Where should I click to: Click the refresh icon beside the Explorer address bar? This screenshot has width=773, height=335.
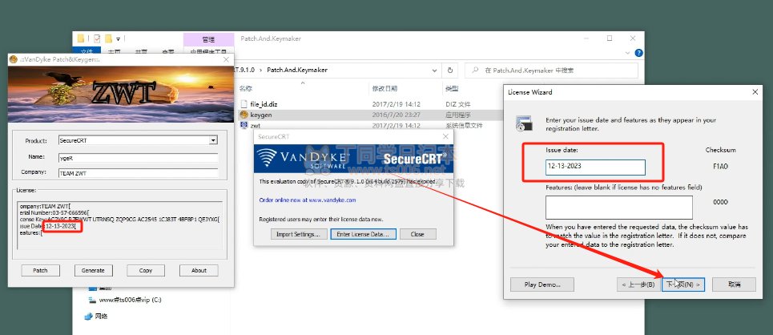[x=450, y=70]
